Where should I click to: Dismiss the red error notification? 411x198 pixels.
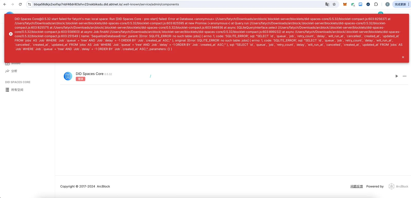[403, 57]
